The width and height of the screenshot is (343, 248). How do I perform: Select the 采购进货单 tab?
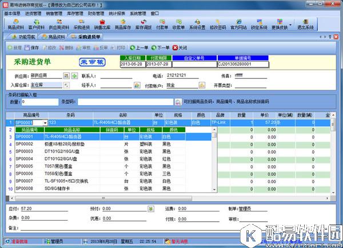point(86,37)
